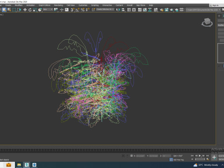Click the Render Production teapot icon
The height and width of the screenshot is (168, 224).
172,10
